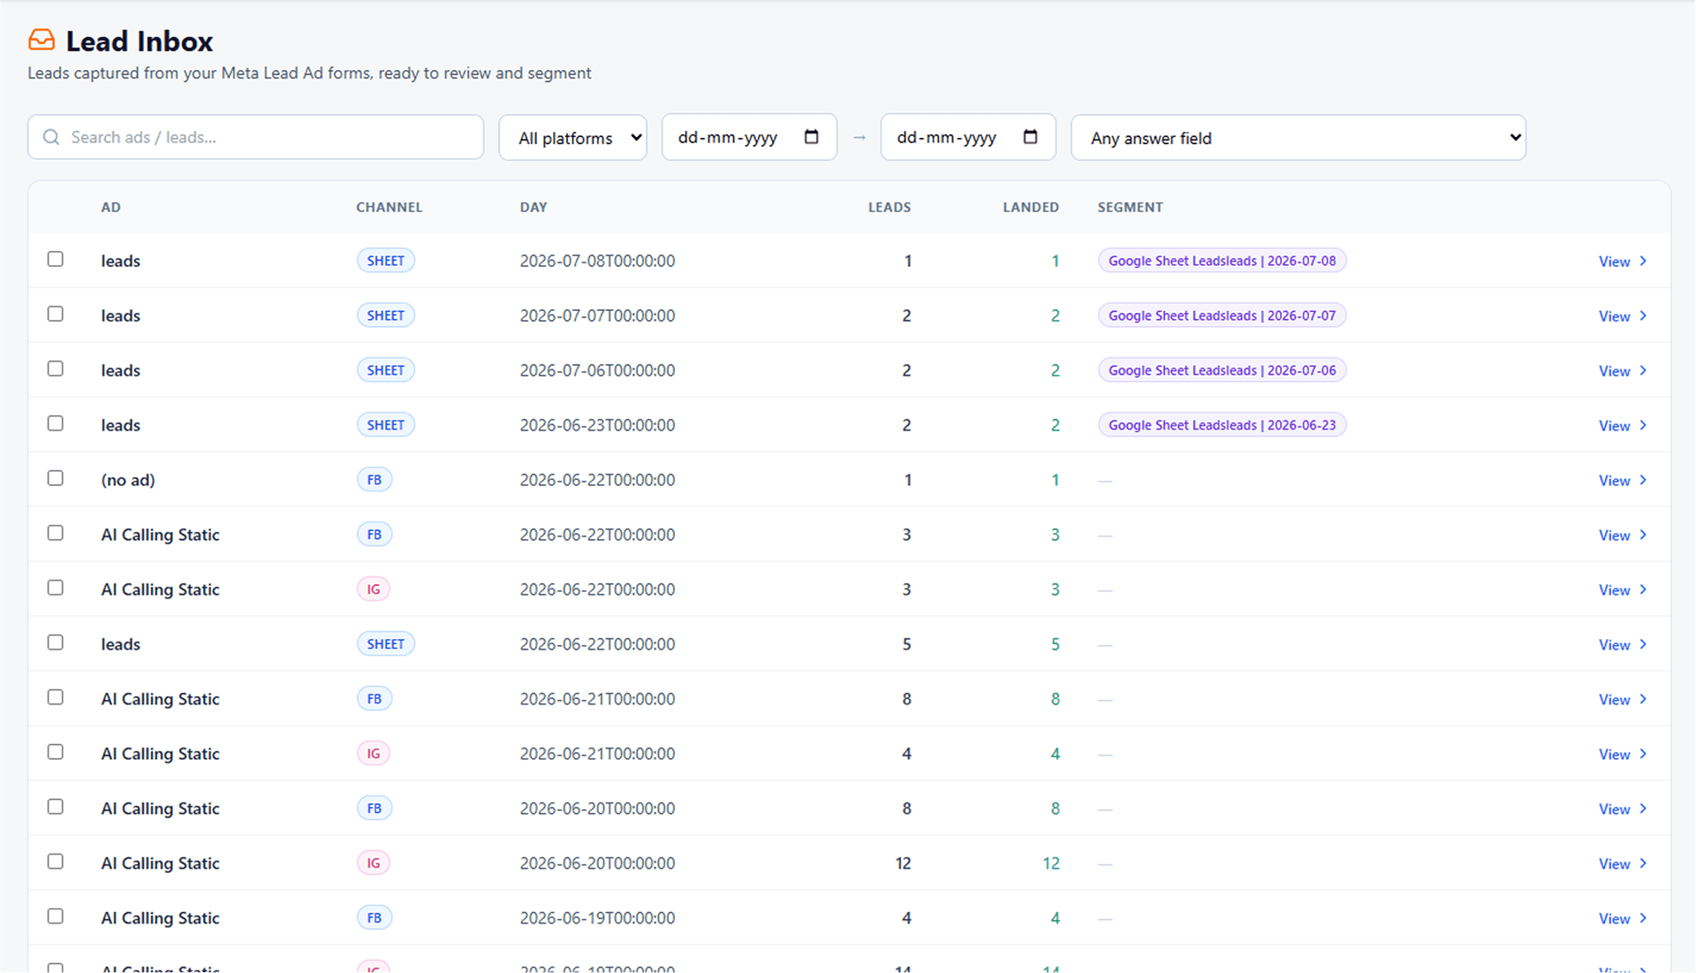Click the Search ads / leads input box

point(256,137)
